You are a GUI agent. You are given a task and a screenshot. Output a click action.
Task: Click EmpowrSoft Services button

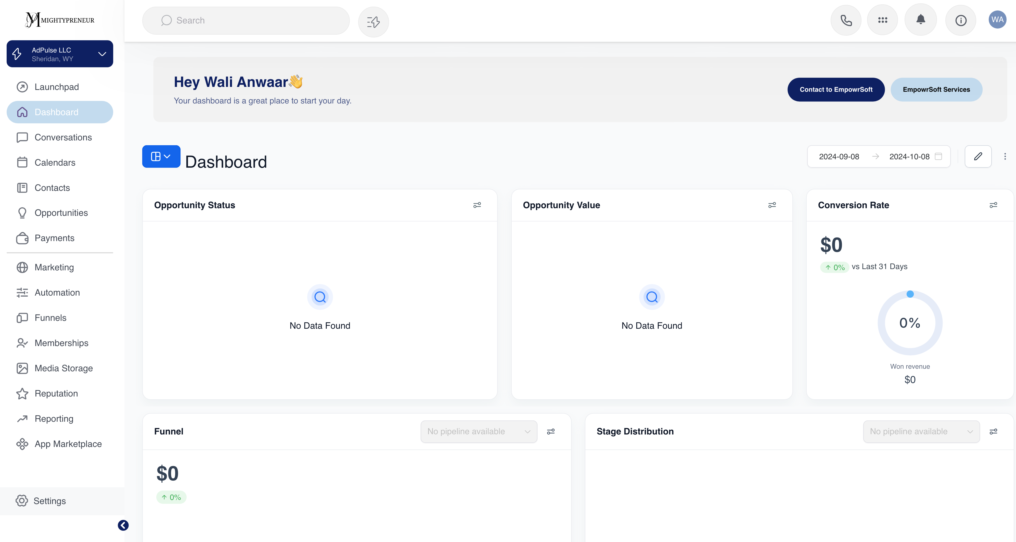(x=936, y=89)
